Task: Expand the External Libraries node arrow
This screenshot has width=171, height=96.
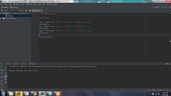Action: tap(1, 18)
